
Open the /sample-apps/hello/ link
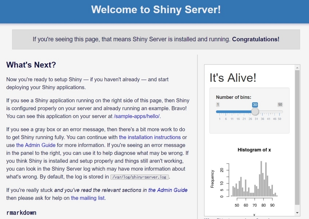pyautogui.click(x=137, y=116)
